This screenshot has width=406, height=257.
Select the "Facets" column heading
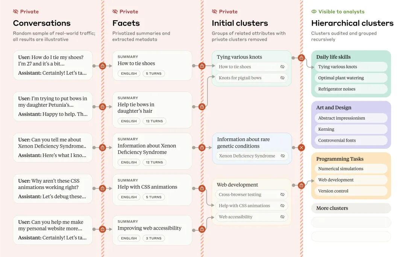pyautogui.click(x=126, y=23)
